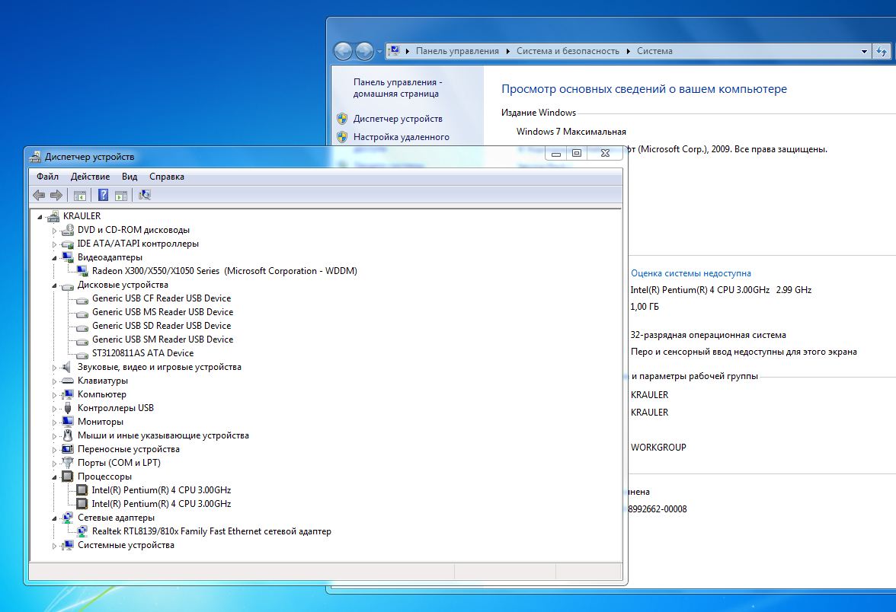The width and height of the screenshot is (896, 612).
Task: Expand IDE ATA/ATAPI контроллеры node
Action: [54, 244]
